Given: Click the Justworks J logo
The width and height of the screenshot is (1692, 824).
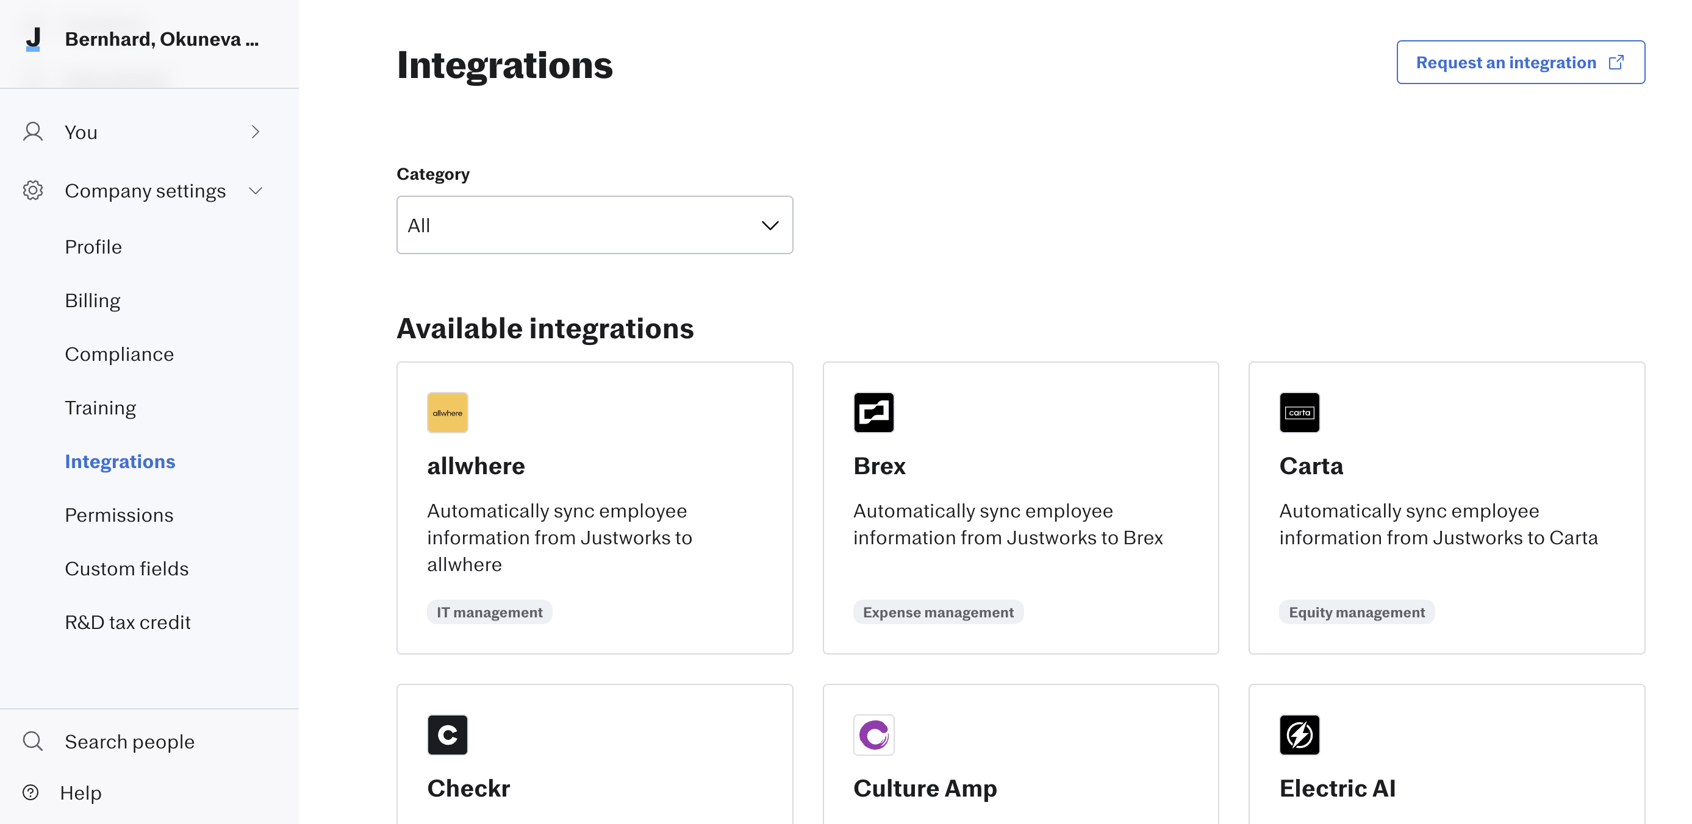Looking at the screenshot, I should (33, 40).
